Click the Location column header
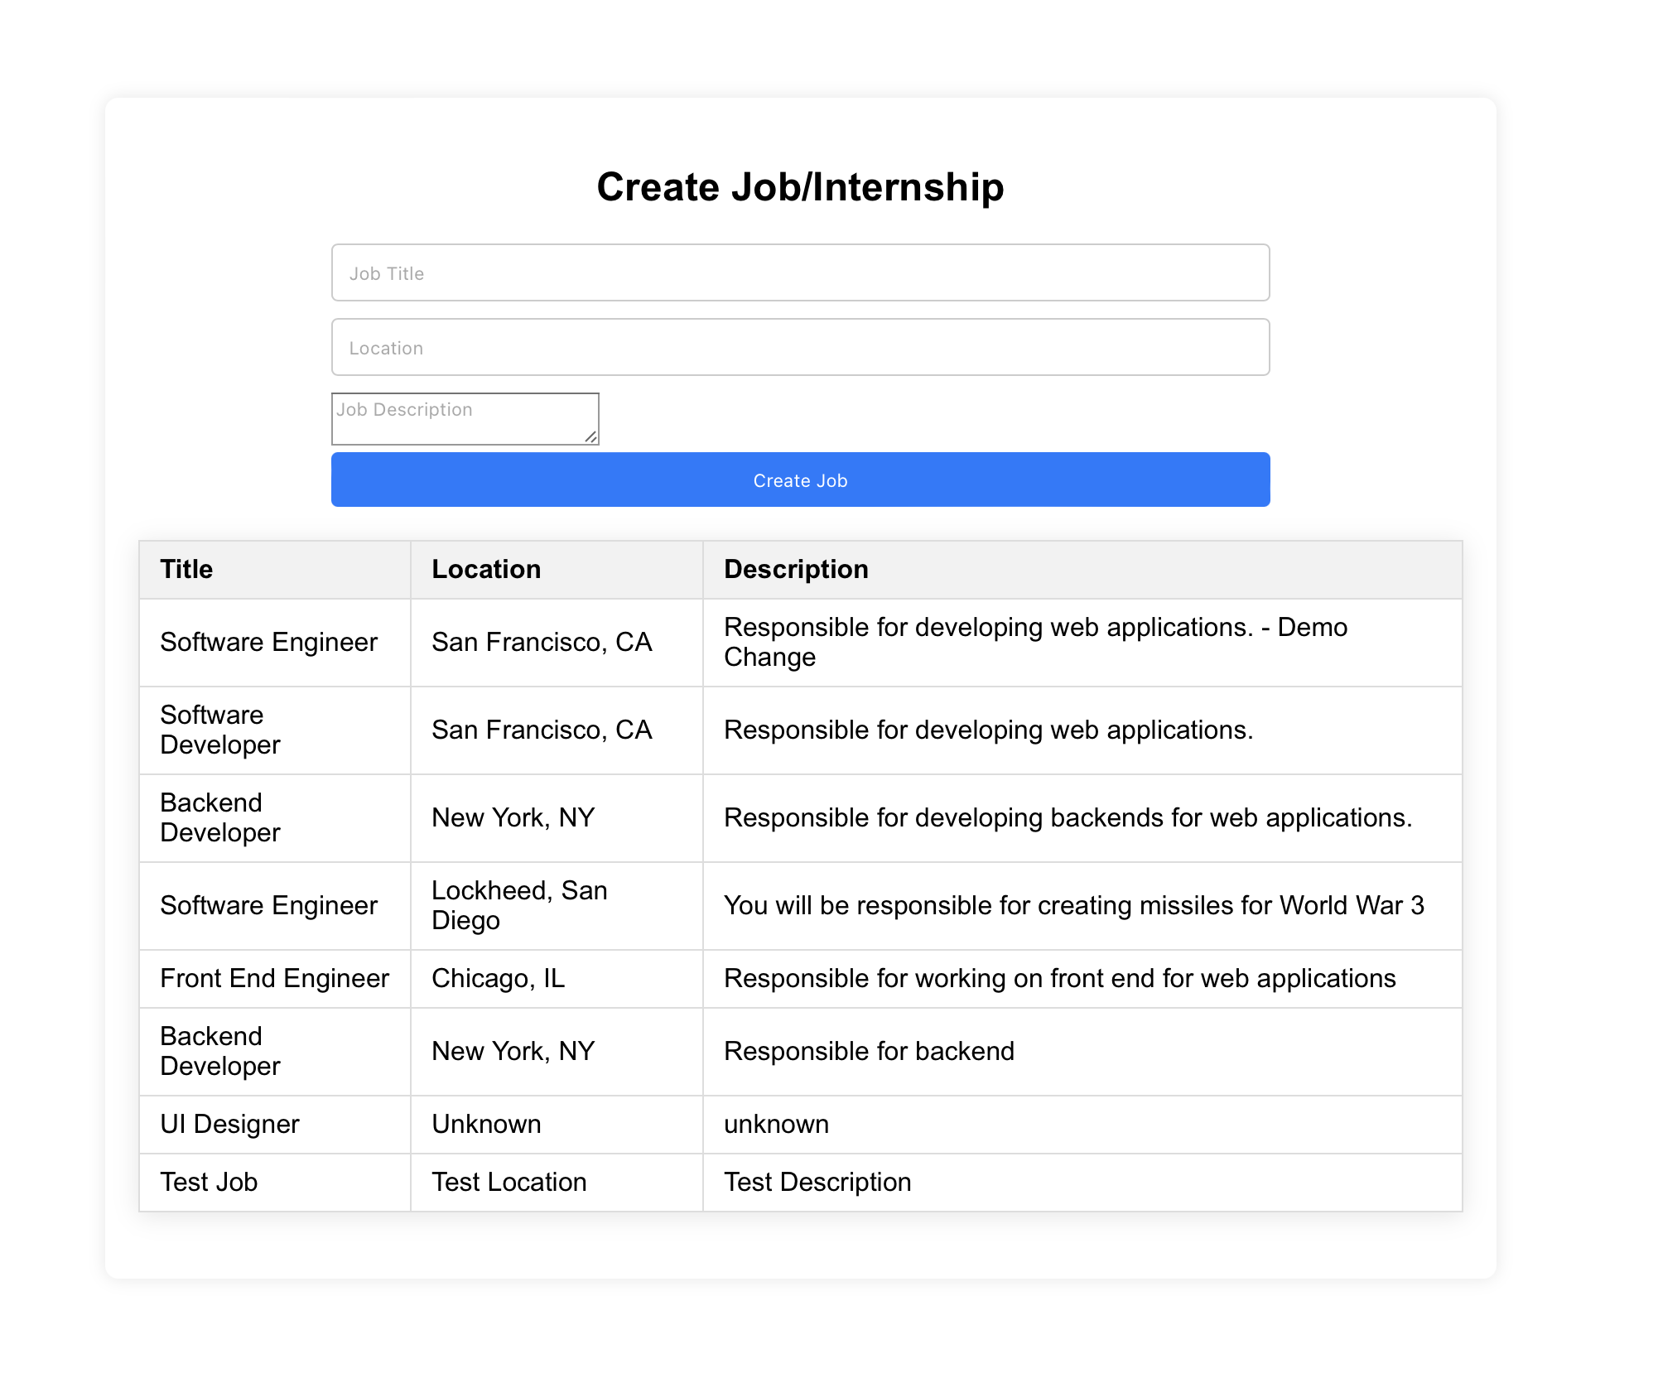Screen dimensions: 1658x1383 tap(557, 570)
